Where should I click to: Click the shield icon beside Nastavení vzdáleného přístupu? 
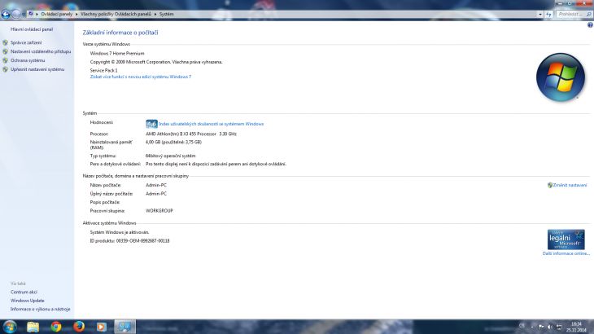(6, 51)
